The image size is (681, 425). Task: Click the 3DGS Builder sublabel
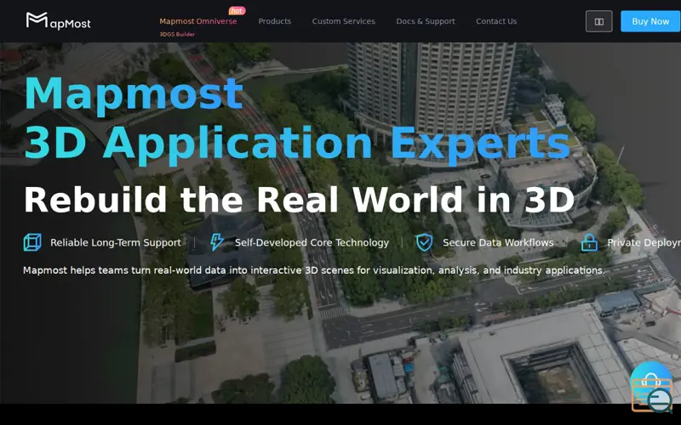pyautogui.click(x=177, y=34)
